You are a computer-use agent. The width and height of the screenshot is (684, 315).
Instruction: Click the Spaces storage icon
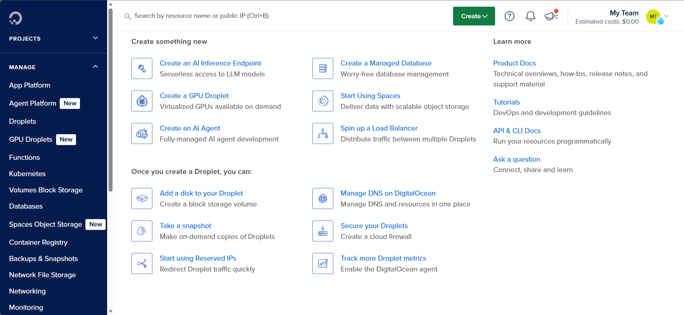tap(323, 101)
